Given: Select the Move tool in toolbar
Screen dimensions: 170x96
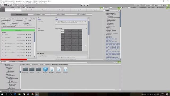Looking at the screenshot, I should (5, 5).
